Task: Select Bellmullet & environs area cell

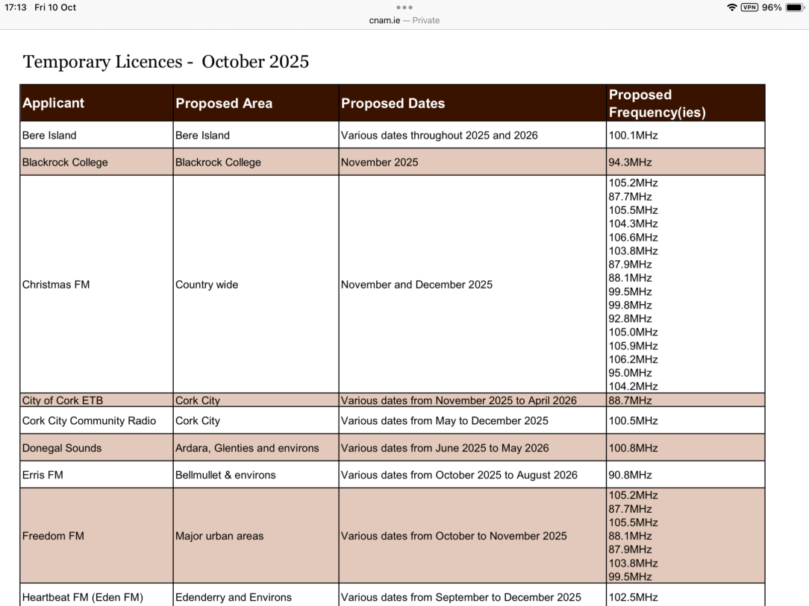Action: point(256,475)
